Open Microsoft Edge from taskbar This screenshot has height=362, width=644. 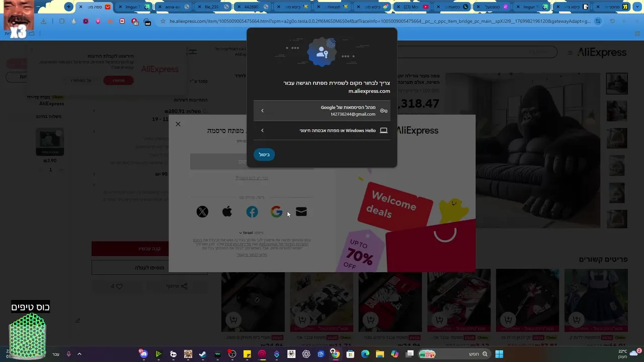tap(365, 354)
